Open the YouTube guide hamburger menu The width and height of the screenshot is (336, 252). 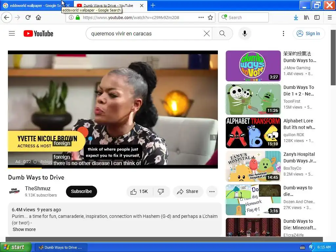tap(12, 33)
